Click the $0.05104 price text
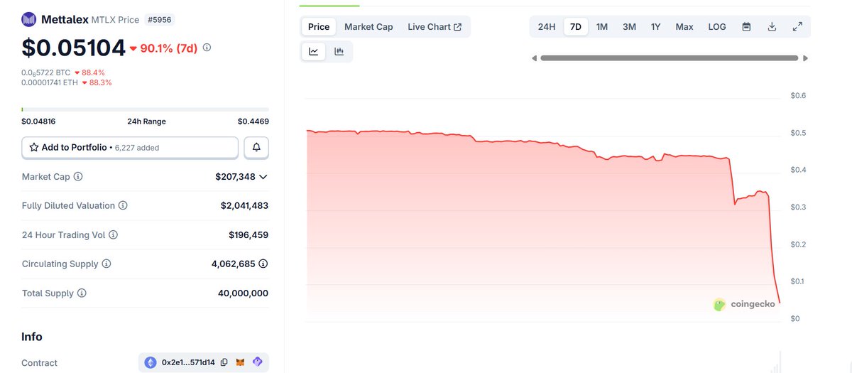 tap(74, 48)
